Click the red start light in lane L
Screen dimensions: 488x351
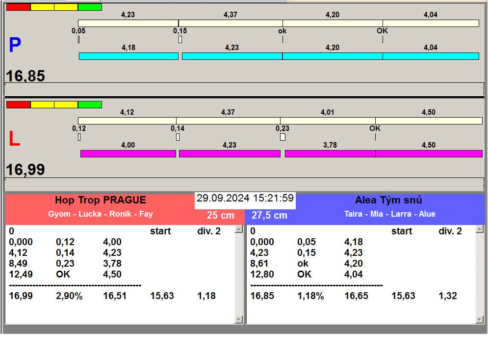(18, 105)
